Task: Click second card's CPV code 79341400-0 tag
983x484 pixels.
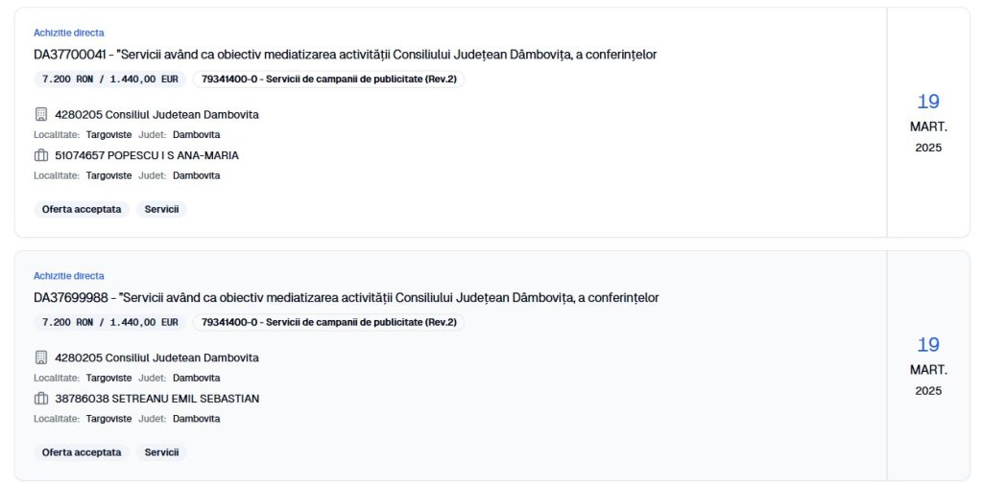Action: pos(328,323)
